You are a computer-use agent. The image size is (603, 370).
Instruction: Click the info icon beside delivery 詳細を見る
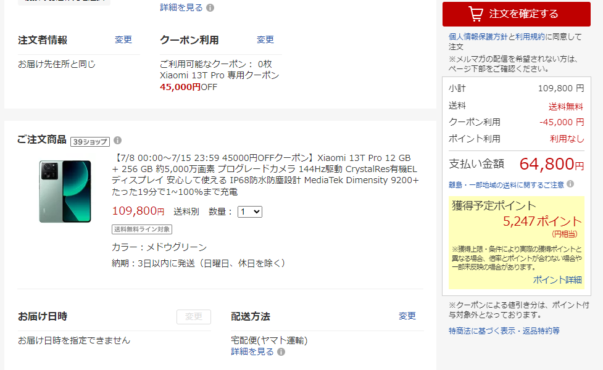(x=281, y=352)
